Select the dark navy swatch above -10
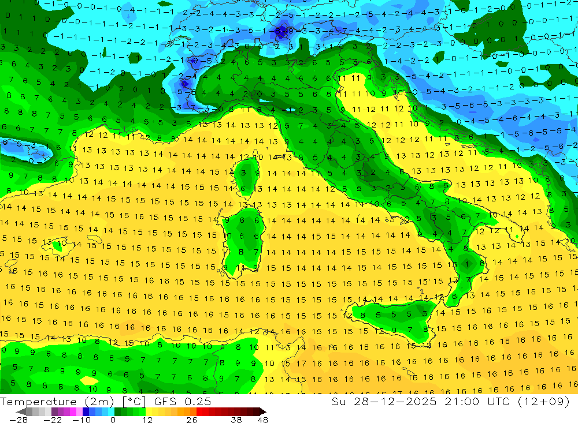 coord(86,411)
